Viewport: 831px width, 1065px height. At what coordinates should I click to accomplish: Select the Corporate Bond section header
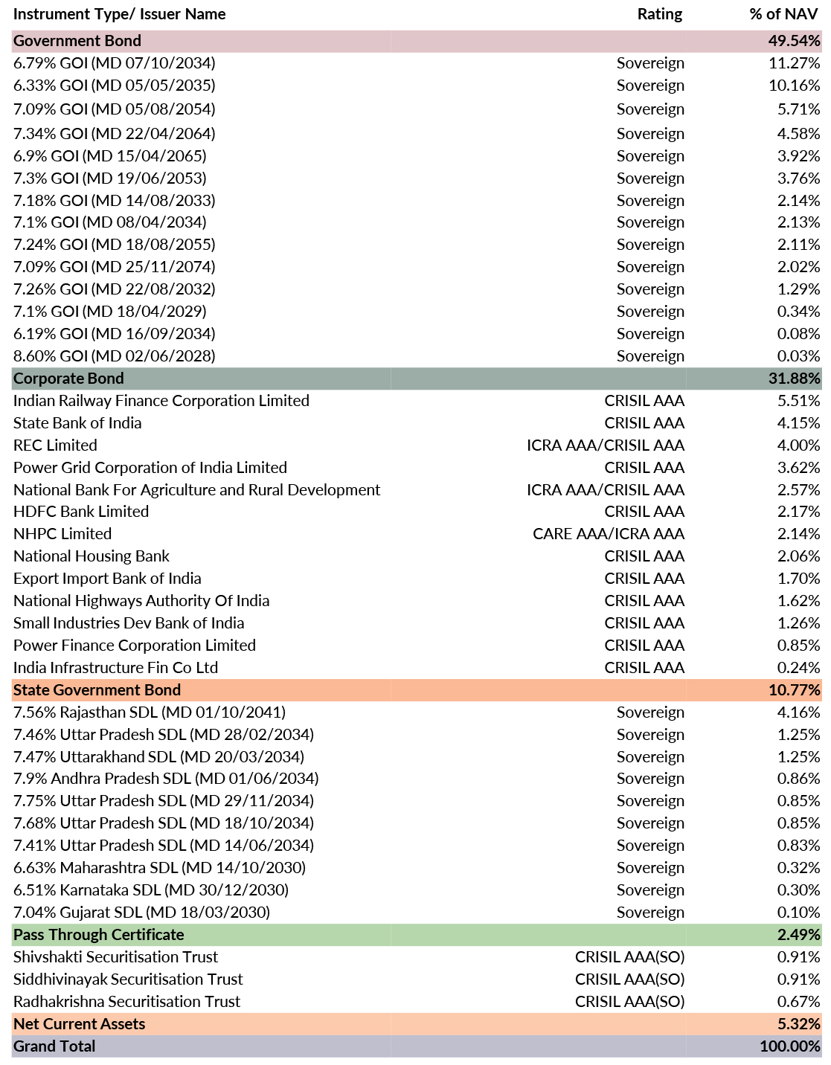pos(68,379)
